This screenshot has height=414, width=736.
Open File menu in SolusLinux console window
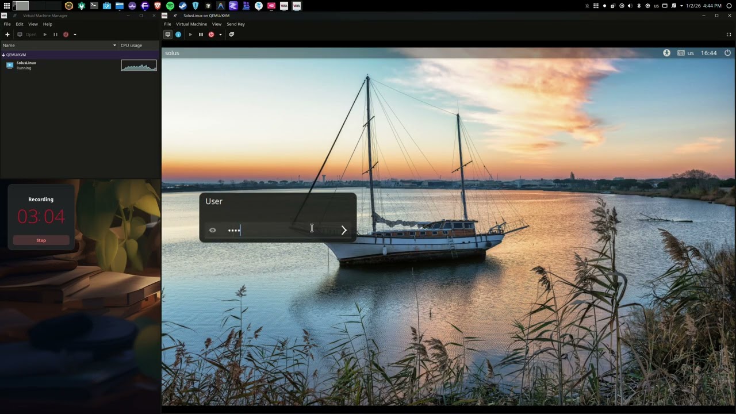167,24
